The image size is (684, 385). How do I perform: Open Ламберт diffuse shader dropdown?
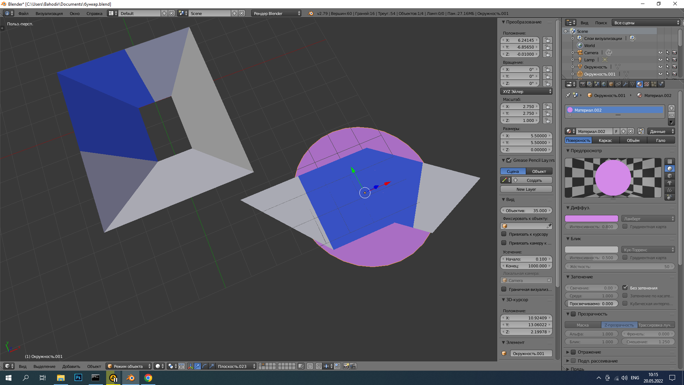(x=648, y=219)
